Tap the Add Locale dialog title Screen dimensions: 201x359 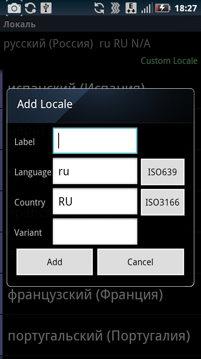45,104
